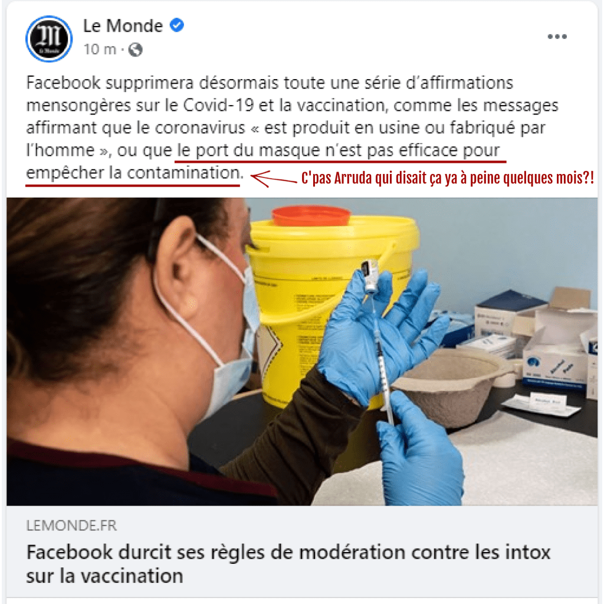Select the first line starting "Facebook supprimera"
604x604 pixels.
tap(270, 83)
